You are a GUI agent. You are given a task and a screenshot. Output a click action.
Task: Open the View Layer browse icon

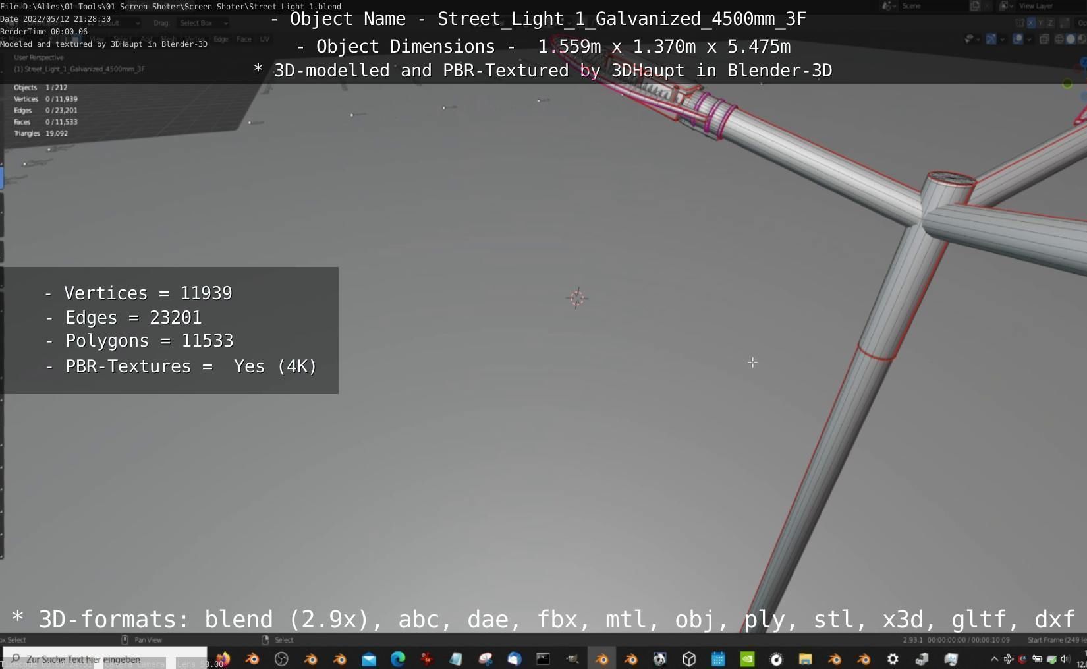(1005, 6)
